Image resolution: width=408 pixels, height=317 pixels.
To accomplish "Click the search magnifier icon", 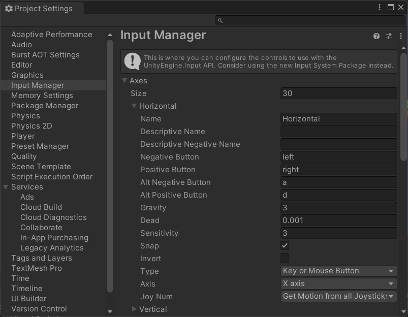I will tap(220, 20).
